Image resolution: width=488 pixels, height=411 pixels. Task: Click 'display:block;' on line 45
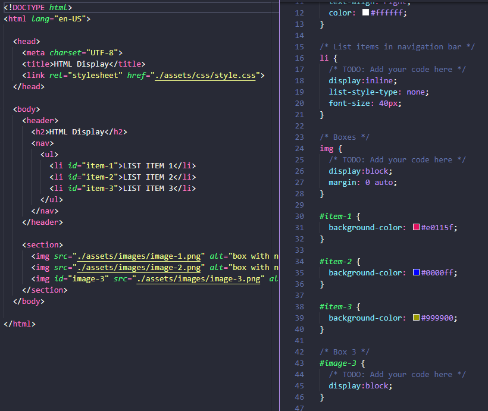361,386
